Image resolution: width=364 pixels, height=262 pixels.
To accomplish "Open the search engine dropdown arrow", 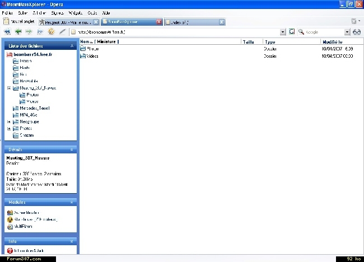I will tap(347, 32).
